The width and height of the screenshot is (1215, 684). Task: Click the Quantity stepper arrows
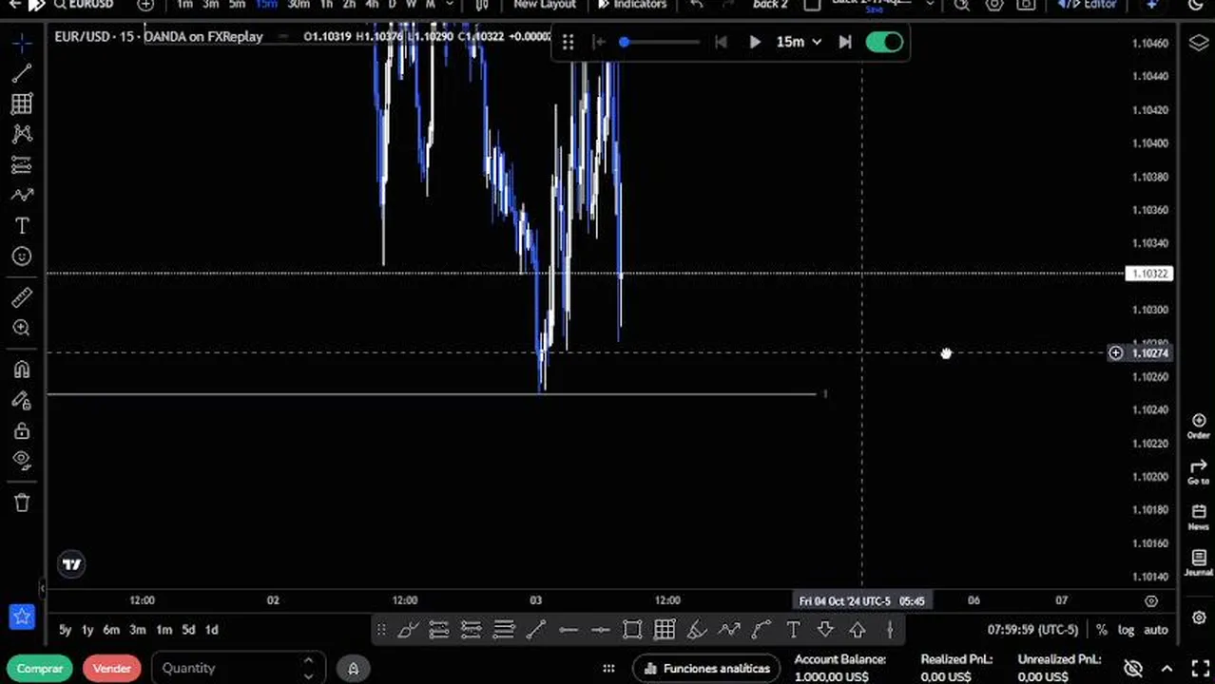(308, 669)
